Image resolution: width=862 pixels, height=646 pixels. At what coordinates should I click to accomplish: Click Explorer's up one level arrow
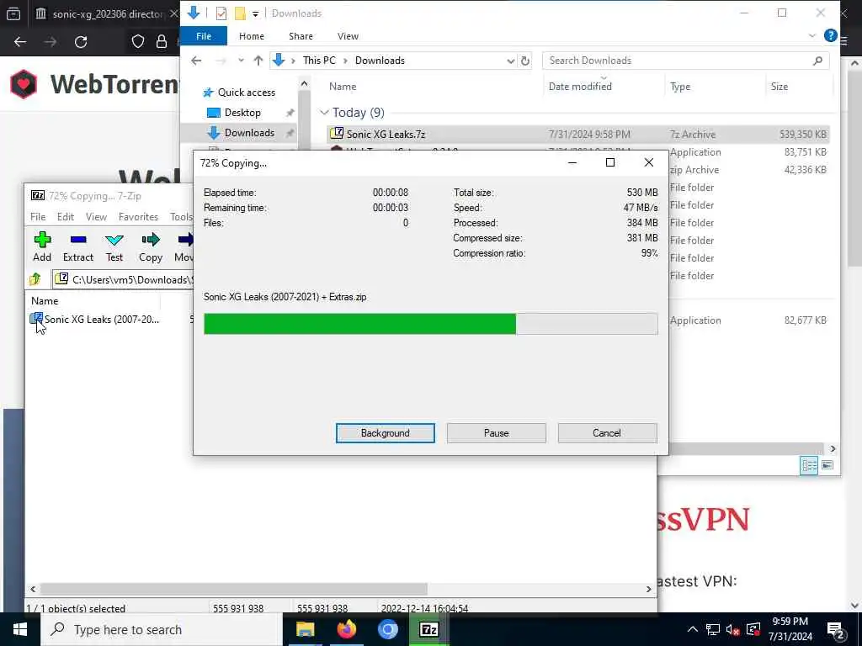258,61
